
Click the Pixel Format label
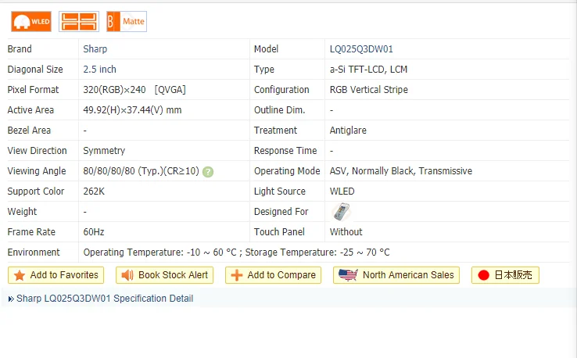point(33,89)
